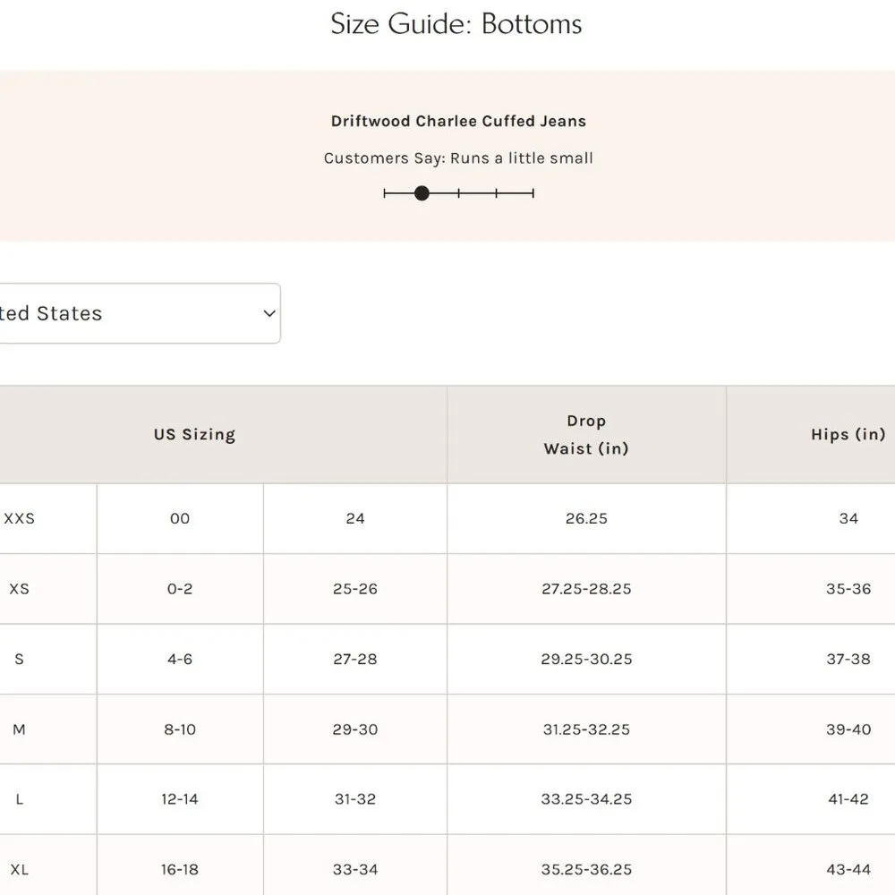The width and height of the screenshot is (895, 895).
Task: Click the XL size row label
Action: (x=20, y=869)
